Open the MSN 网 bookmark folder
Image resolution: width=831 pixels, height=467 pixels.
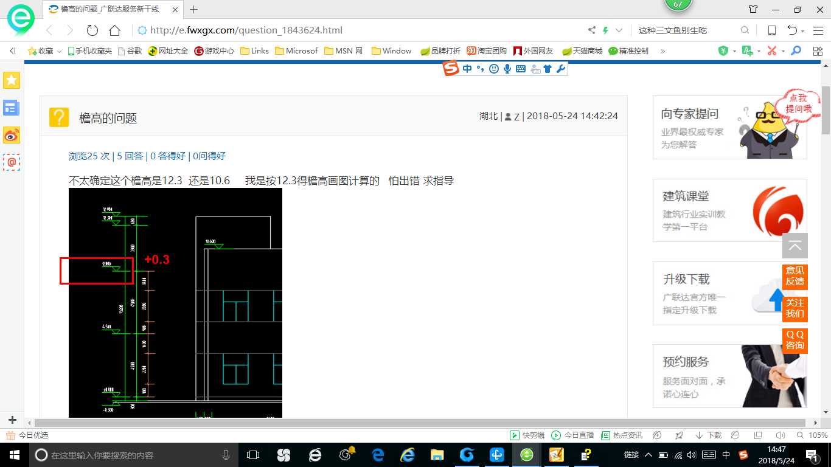coord(344,51)
